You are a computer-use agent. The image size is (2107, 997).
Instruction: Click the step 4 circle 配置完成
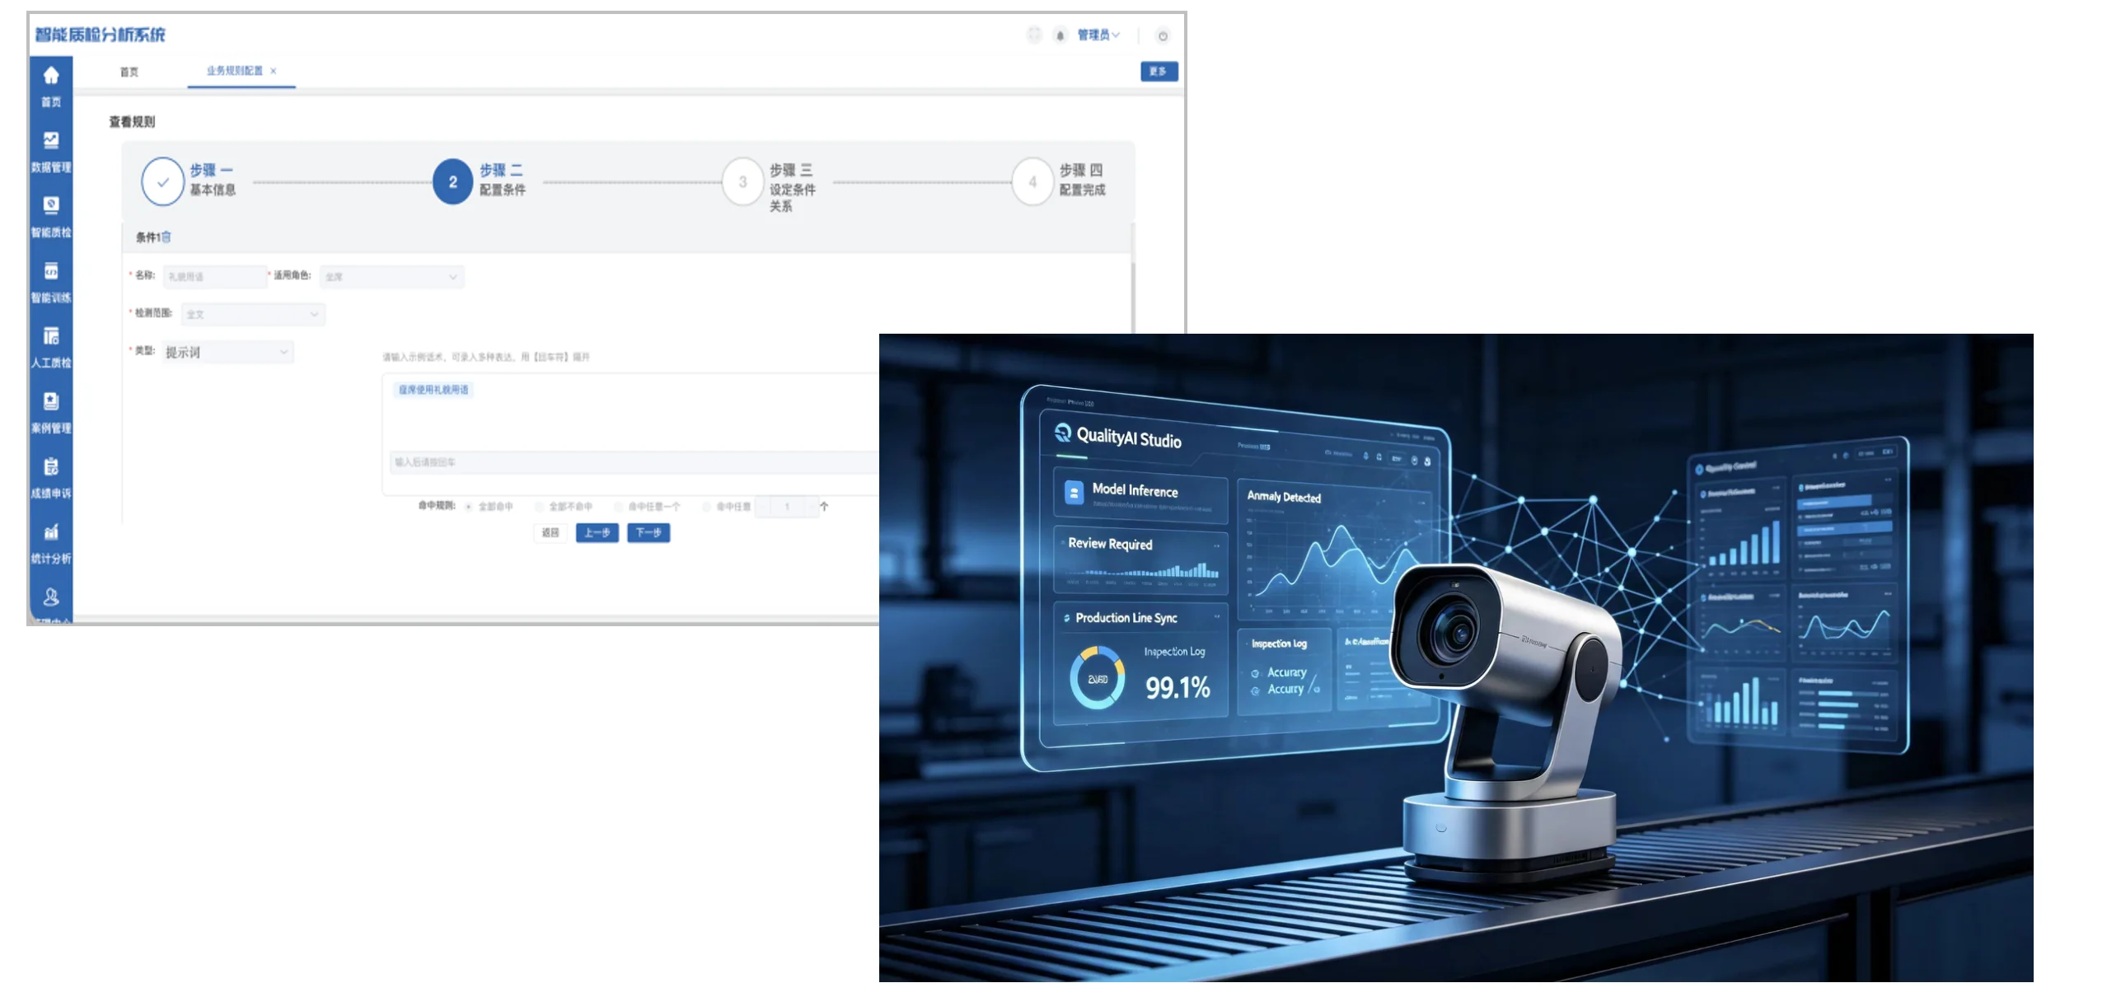pyautogui.click(x=1032, y=181)
